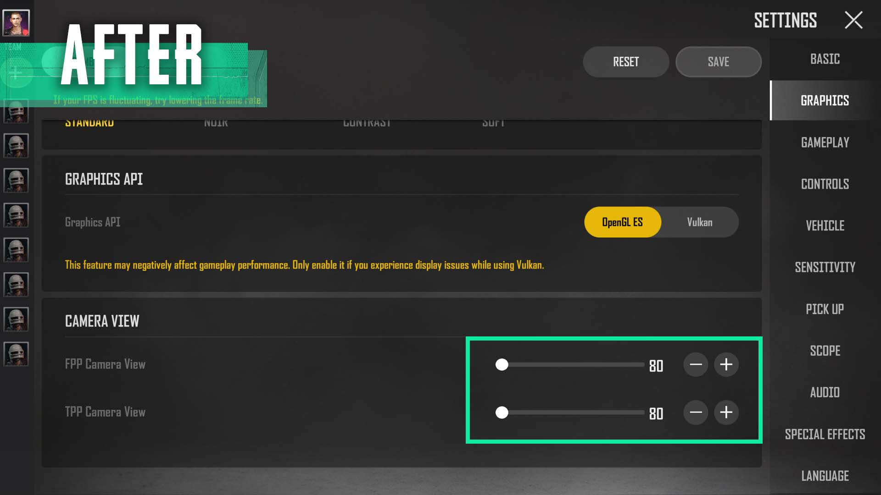This screenshot has width=881, height=495.
Task: Increase FPP Camera View value
Action: point(725,364)
